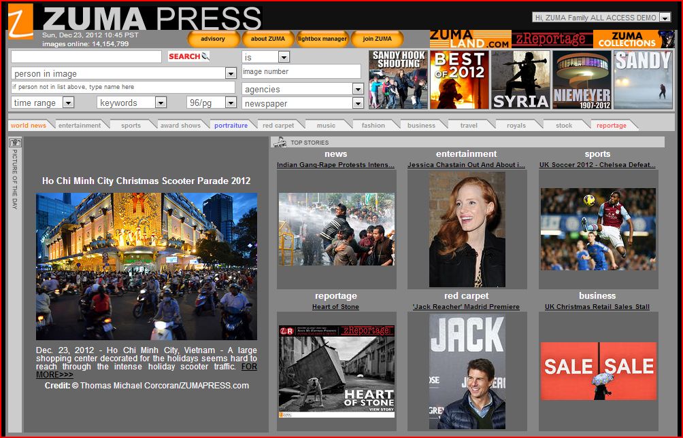Viewport: 683px width, 438px height.
Task: Select the entertainment tab
Action: (x=80, y=125)
